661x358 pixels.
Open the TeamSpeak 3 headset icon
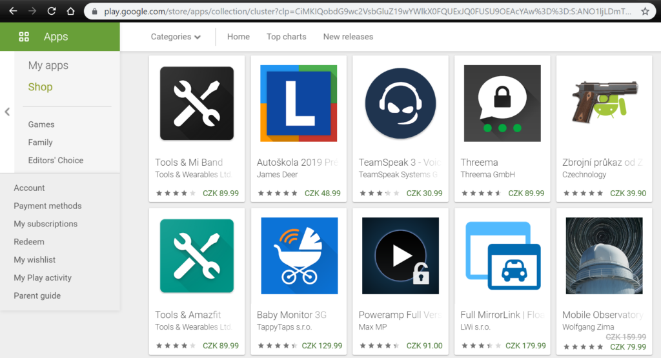400,104
